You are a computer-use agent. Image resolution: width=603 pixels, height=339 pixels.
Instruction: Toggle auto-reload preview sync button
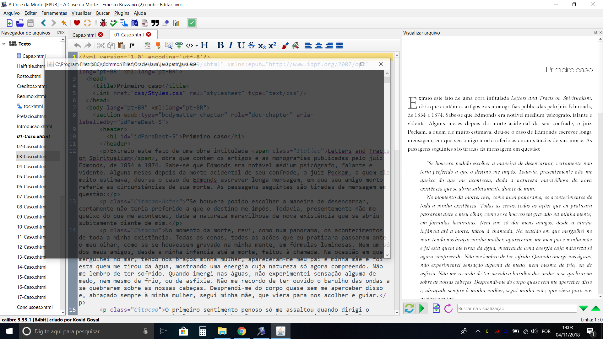409,309
